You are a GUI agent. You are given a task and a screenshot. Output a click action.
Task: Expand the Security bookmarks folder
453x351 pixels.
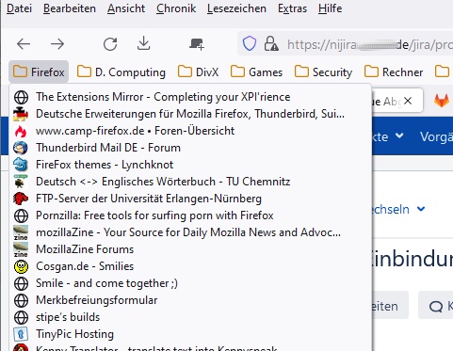point(323,72)
